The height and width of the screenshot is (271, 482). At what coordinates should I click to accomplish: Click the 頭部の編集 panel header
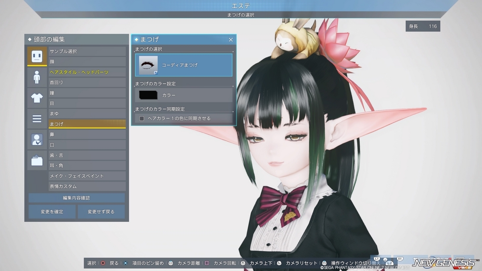click(77, 39)
